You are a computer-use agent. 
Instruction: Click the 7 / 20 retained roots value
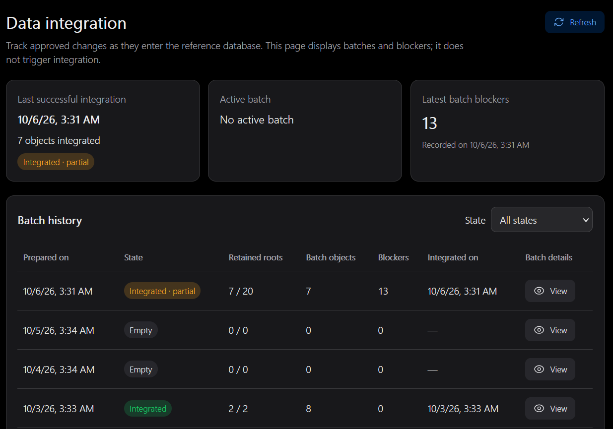(x=241, y=291)
